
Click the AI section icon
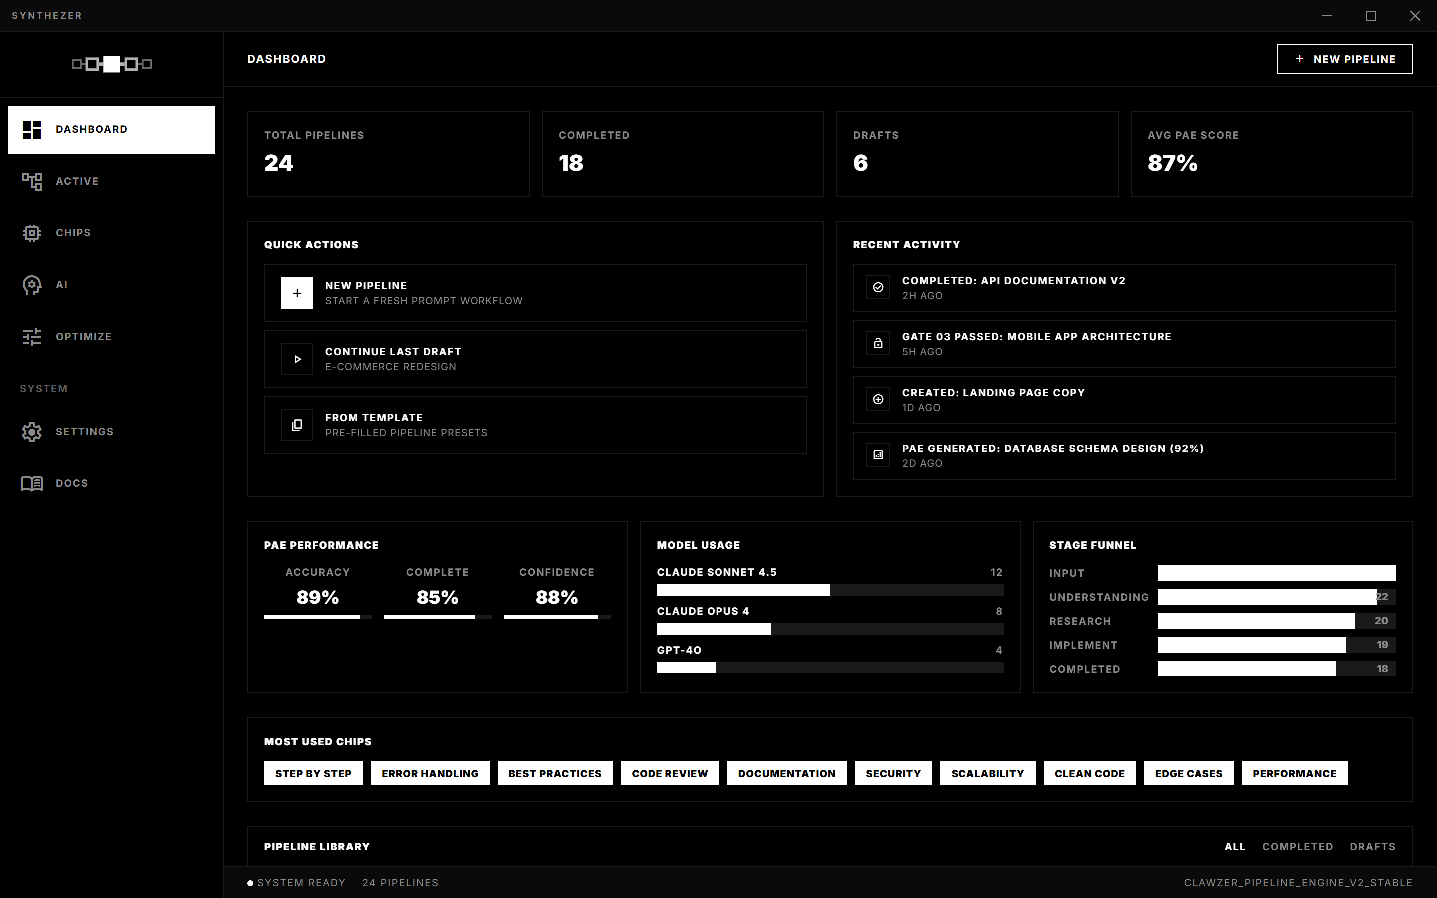tap(31, 284)
